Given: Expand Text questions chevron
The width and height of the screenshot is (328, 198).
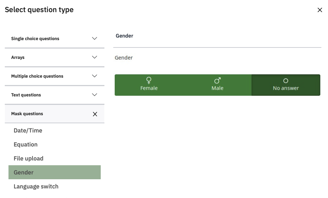Looking at the screenshot, I should pyautogui.click(x=94, y=95).
